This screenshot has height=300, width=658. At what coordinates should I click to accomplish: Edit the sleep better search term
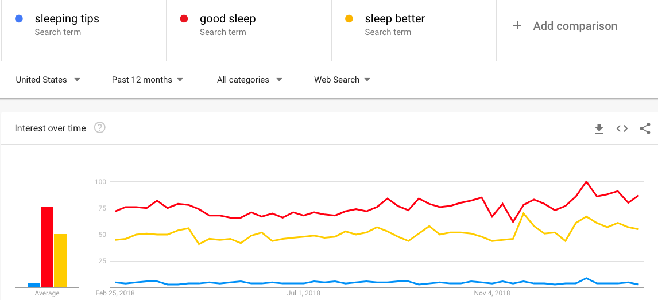coord(395,19)
